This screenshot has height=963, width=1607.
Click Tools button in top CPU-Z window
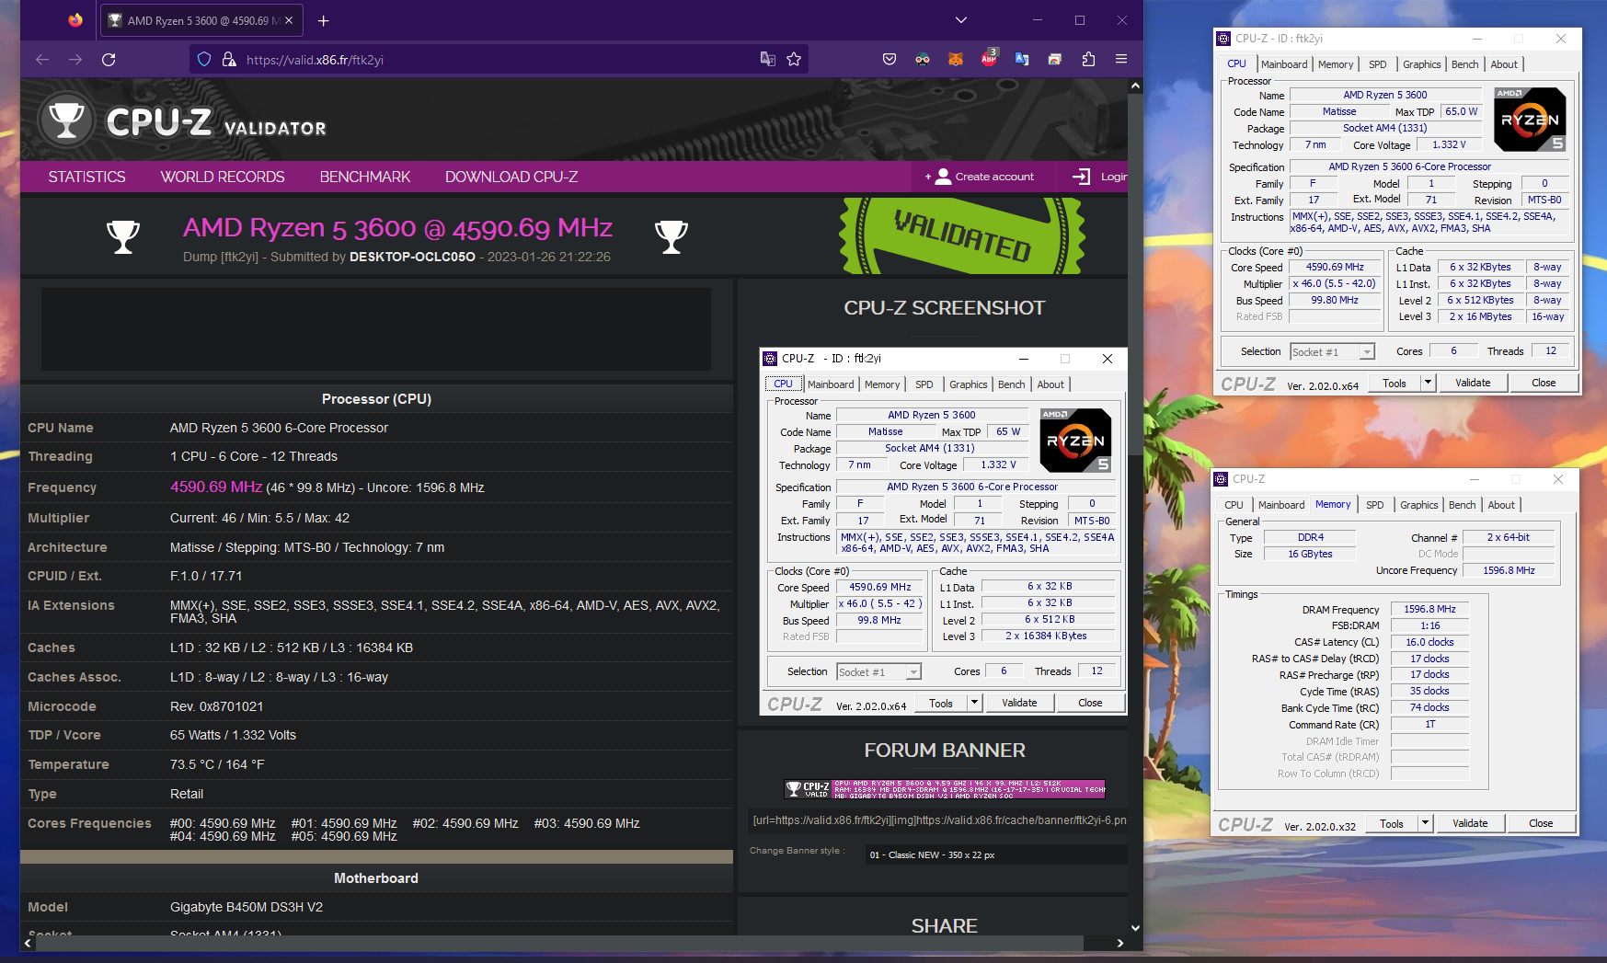point(1395,383)
